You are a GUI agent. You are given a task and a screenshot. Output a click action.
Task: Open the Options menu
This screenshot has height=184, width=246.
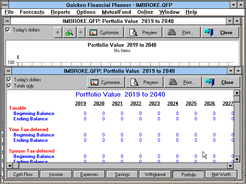pyautogui.click(x=86, y=12)
